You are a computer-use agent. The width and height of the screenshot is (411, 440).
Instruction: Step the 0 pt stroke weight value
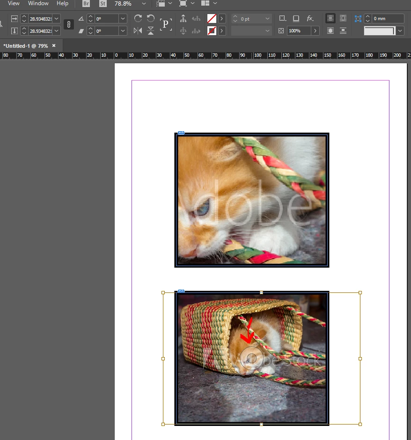tap(235, 19)
